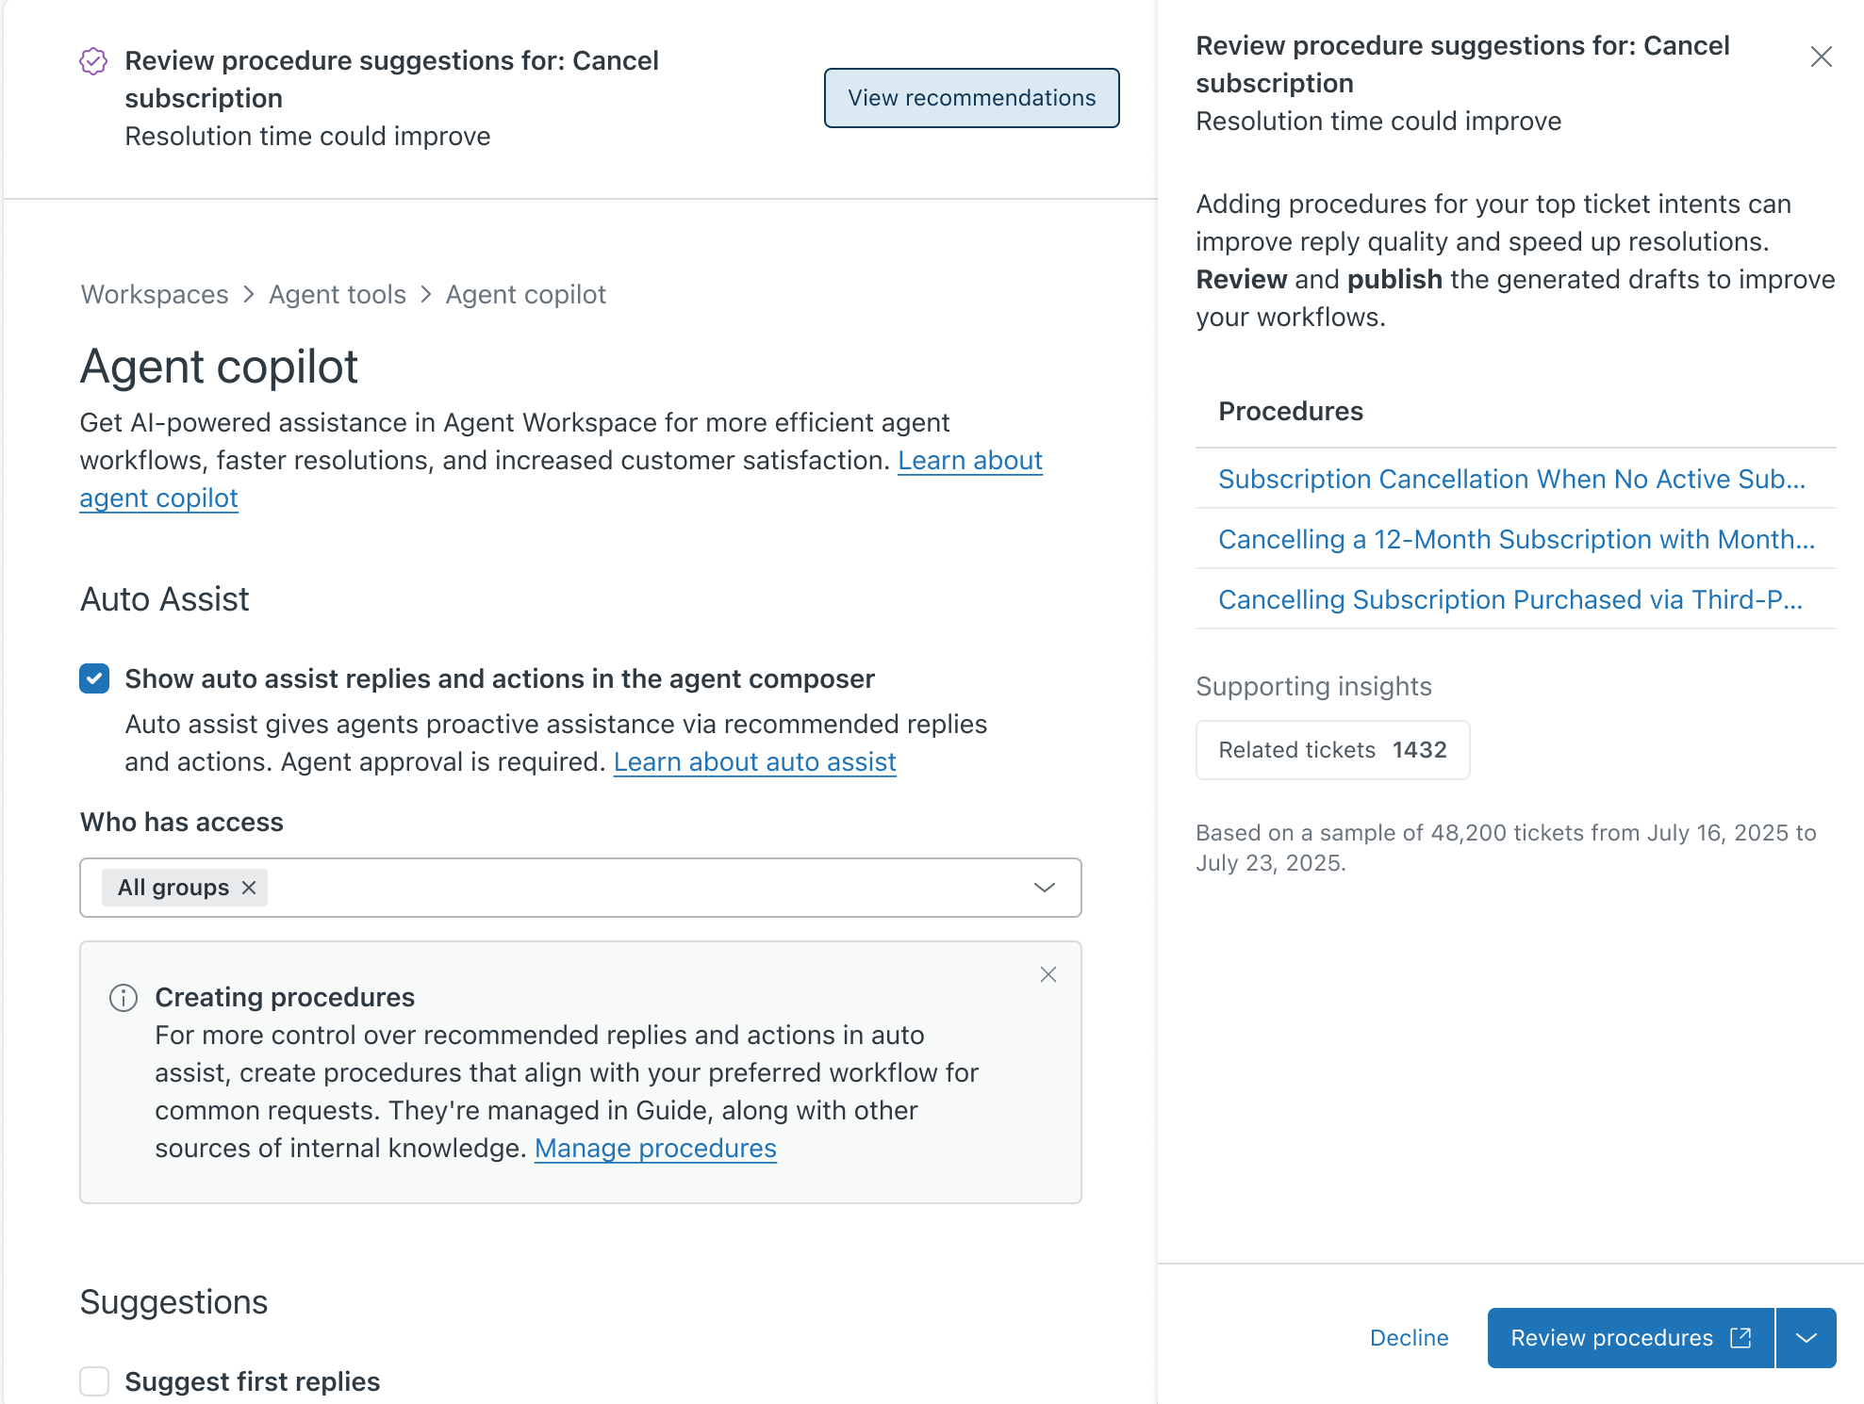Open the Review procedures split-button arrow
The image size is (1864, 1404).
pyautogui.click(x=1806, y=1337)
